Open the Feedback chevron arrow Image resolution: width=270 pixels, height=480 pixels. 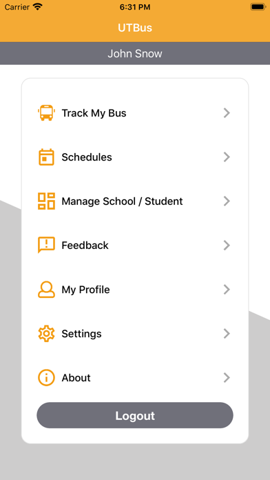click(x=227, y=246)
